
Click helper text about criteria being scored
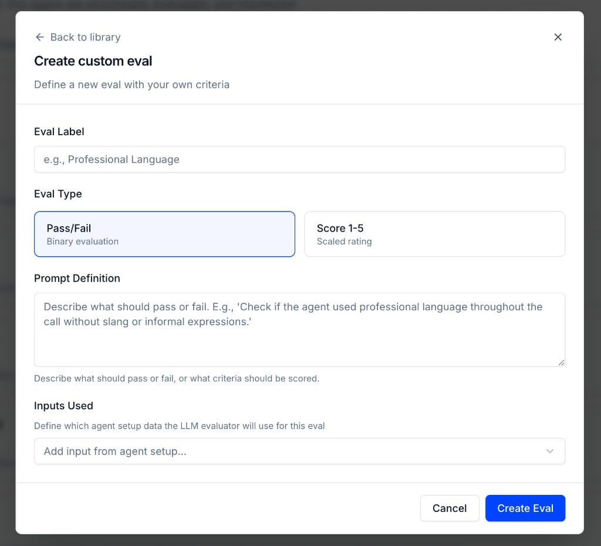[x=177, y=378]
